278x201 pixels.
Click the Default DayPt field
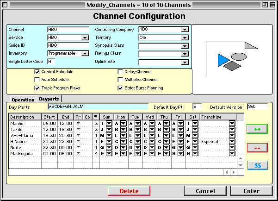pyautogui.click(x=197, y=107)
